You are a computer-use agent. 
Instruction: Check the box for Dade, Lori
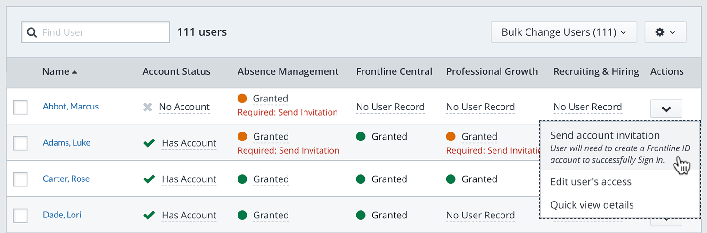tap(20, 215)
